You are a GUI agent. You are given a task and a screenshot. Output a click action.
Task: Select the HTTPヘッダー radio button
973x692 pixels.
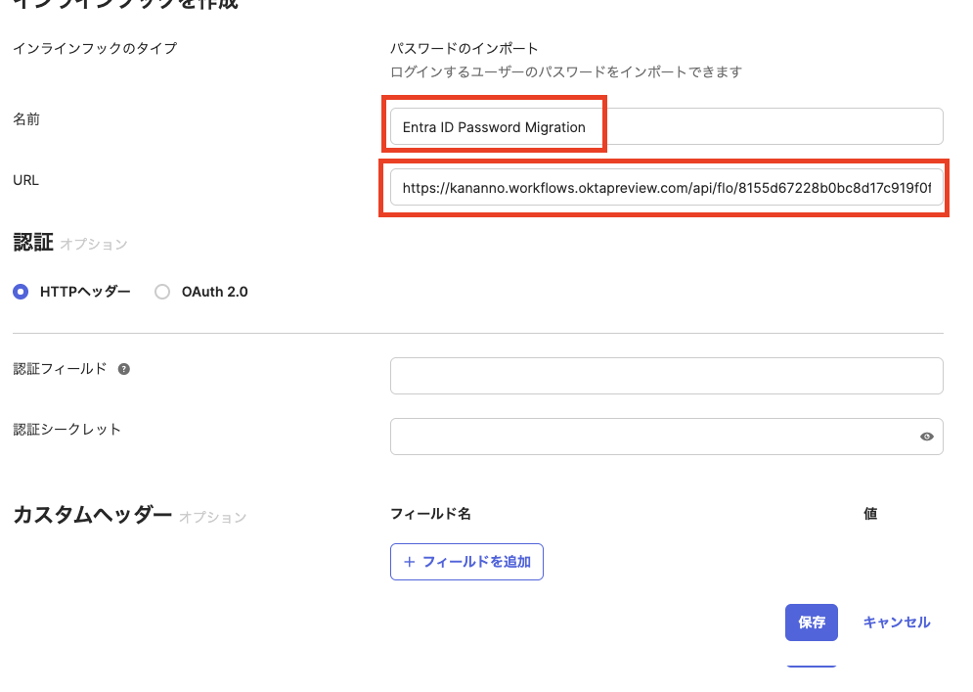[22, 292]
